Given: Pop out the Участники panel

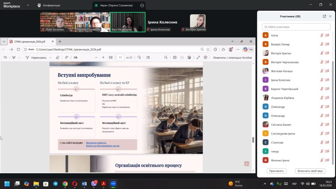Looking at the screenshot, I should [324, 16].
